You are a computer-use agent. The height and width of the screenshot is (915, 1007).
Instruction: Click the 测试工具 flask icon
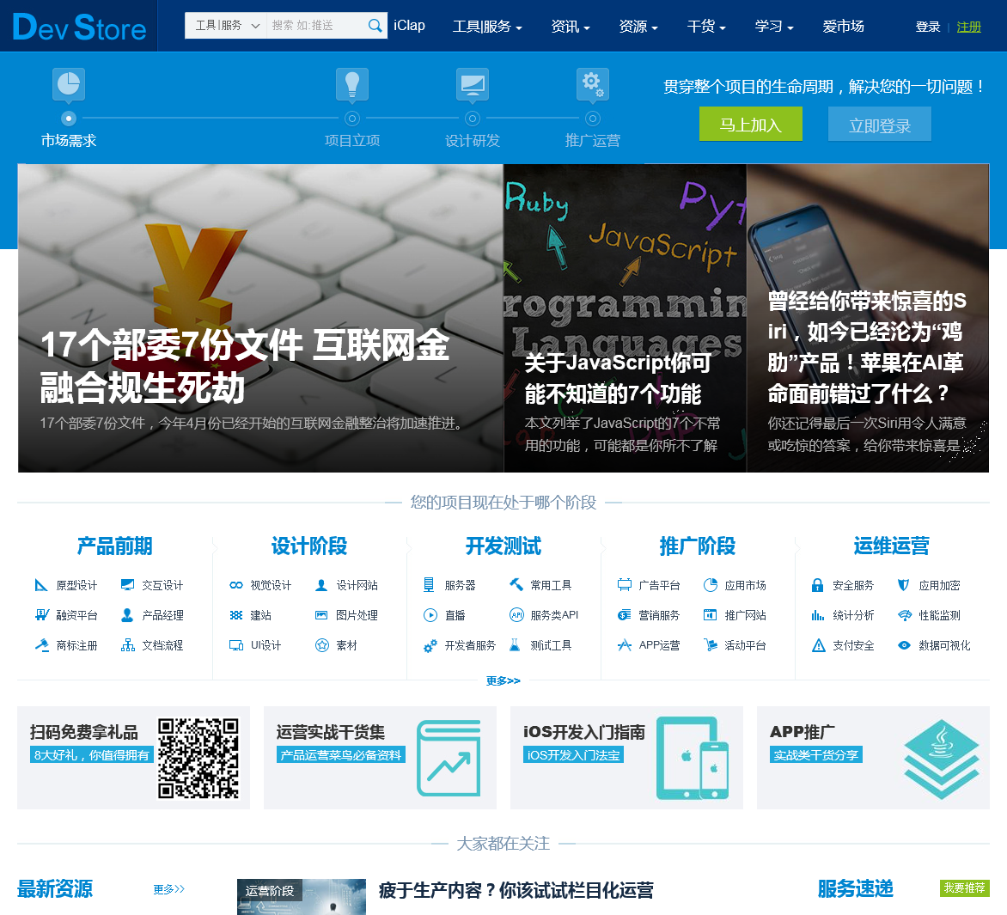[515, 644]
